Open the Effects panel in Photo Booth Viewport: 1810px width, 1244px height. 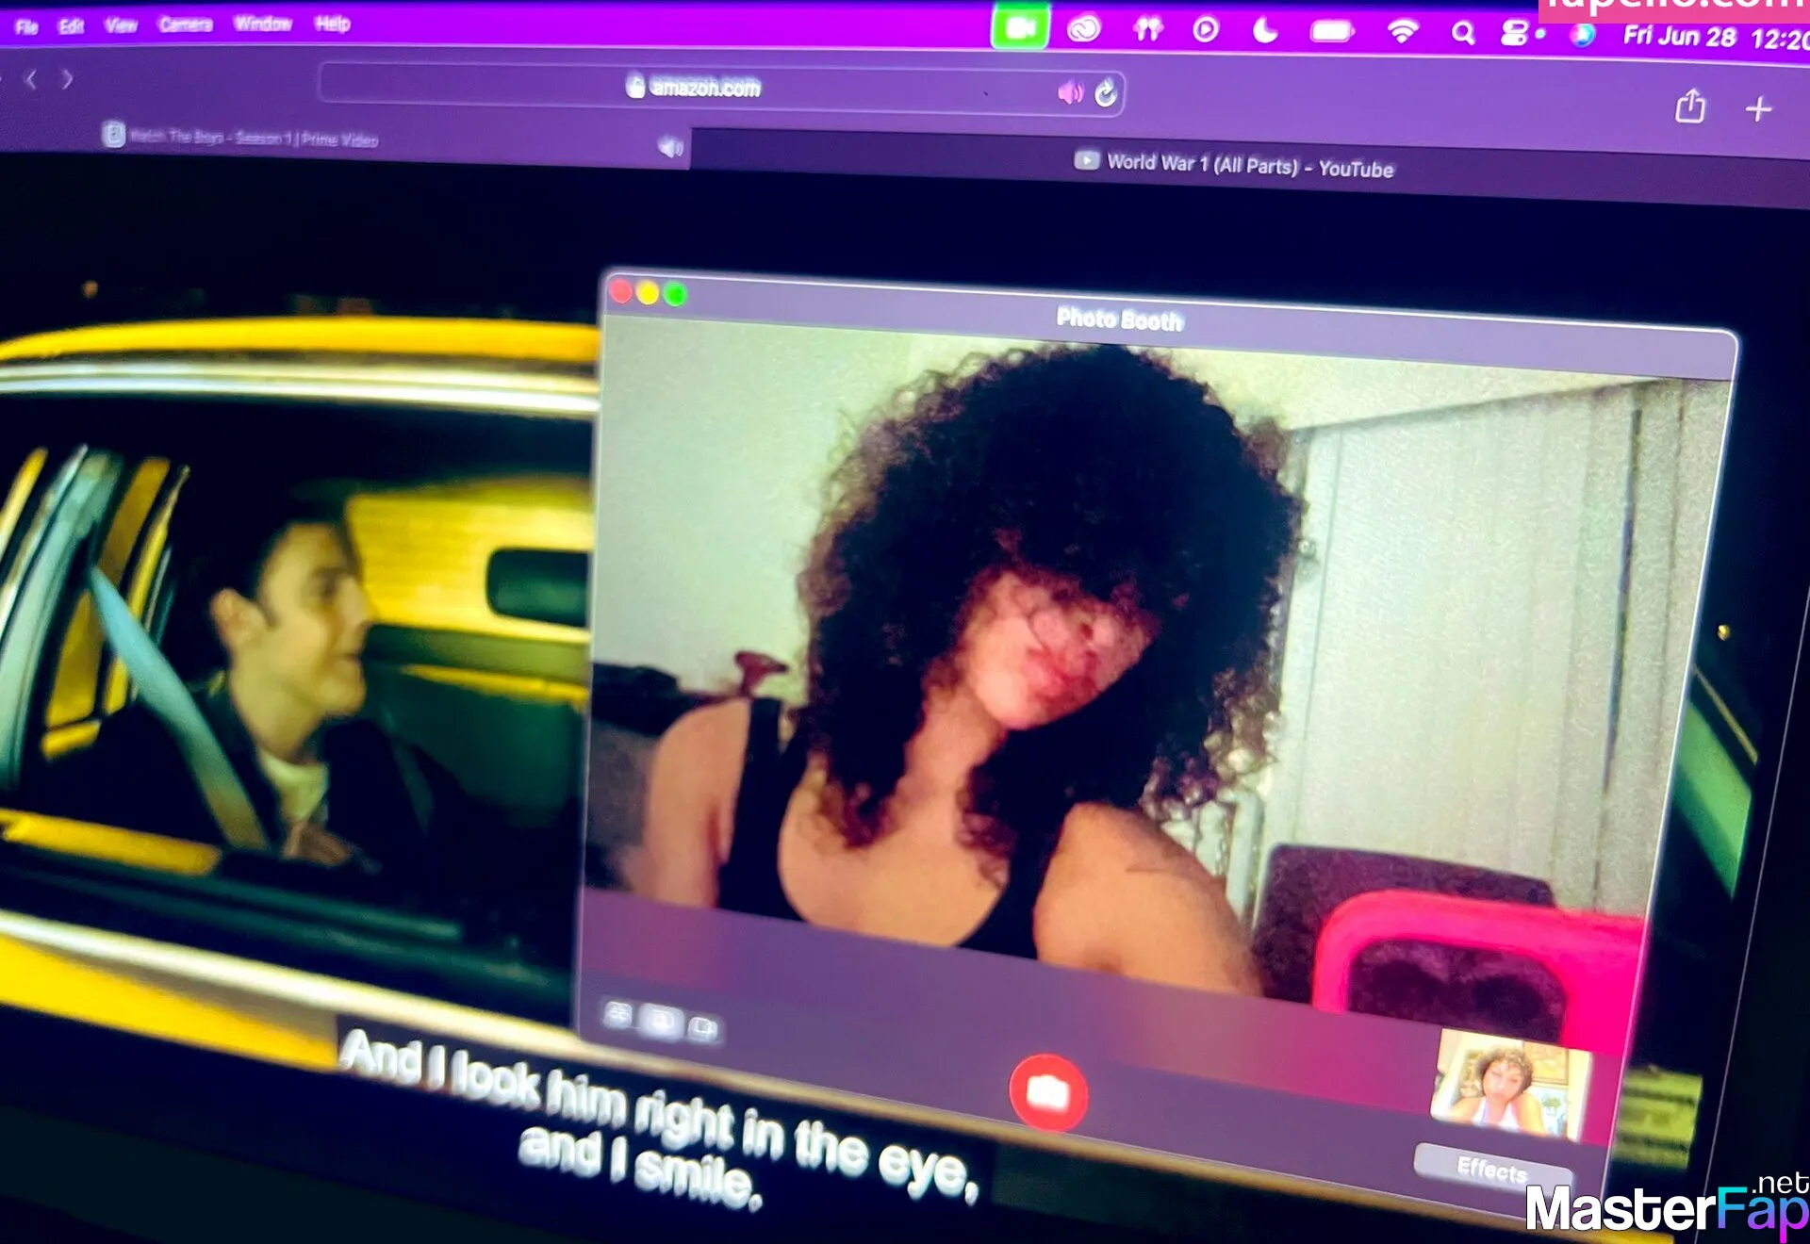click(x=1492, y=1170)
